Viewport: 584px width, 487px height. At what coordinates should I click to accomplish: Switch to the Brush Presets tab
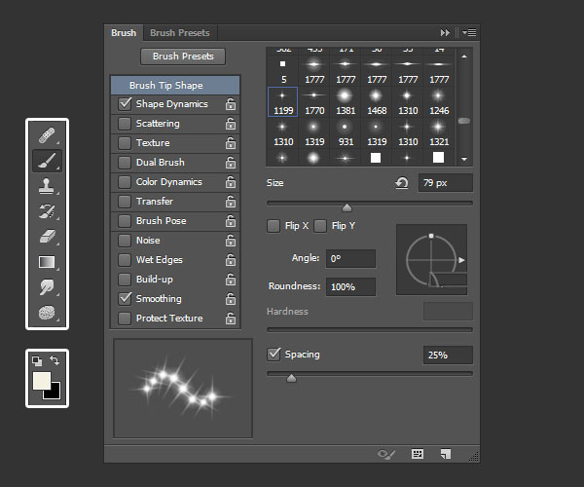(179, 33)
